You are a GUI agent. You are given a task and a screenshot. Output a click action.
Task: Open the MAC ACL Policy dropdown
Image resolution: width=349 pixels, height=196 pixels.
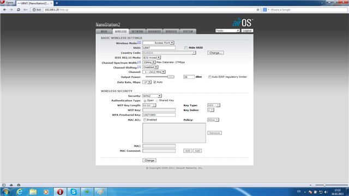tap(213, 120)
